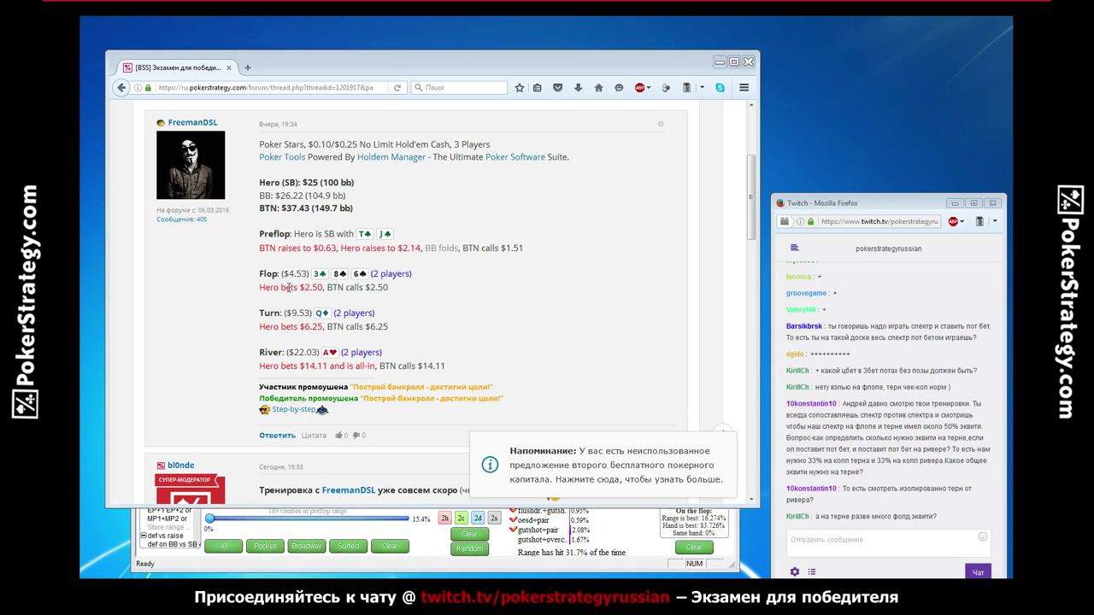Click the green Suited button
Screen dimensions: 1094x615
click(349, 546)
